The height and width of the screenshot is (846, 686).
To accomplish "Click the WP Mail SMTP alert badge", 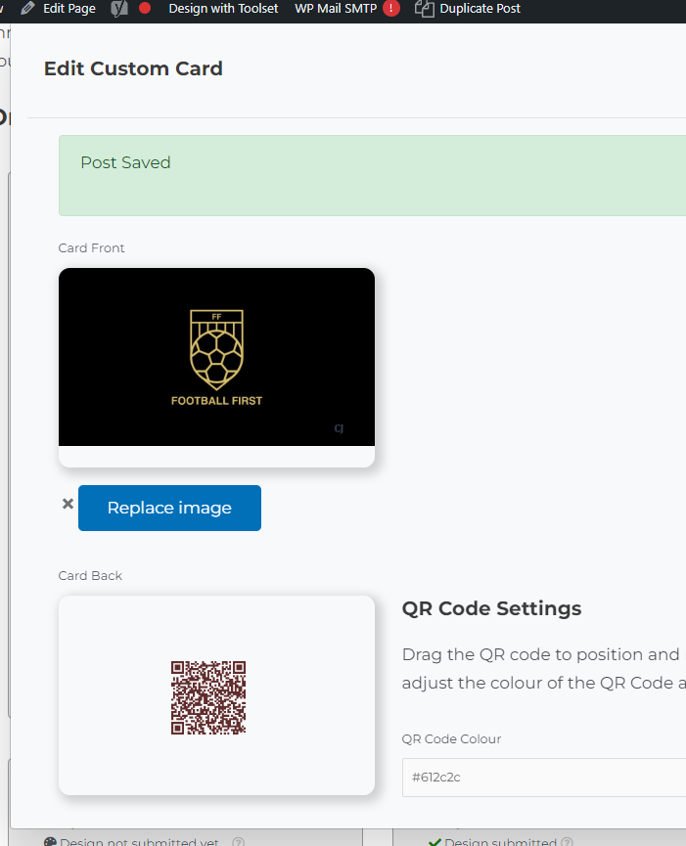I will click(391, 8).
